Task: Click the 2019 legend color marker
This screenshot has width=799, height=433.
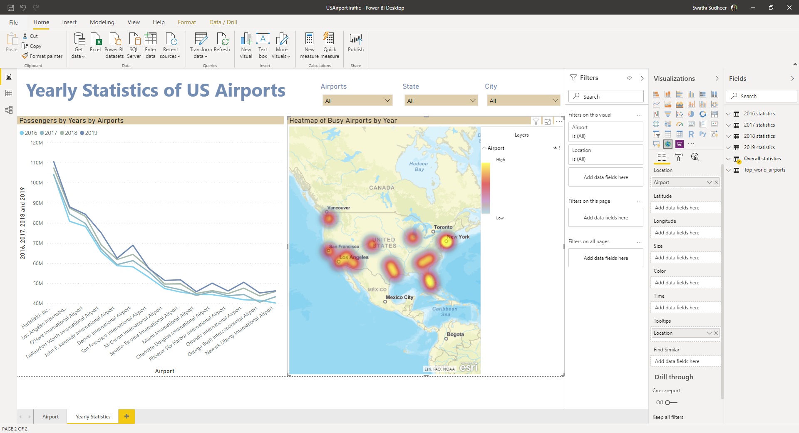Action: tap(82, 133)
